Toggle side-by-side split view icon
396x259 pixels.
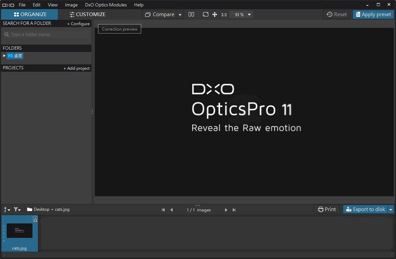[191, 15]
